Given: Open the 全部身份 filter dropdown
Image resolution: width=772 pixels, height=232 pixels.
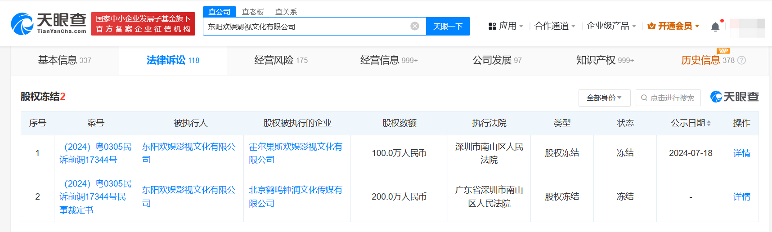Looking at the screenshot, I should [604, 98].
